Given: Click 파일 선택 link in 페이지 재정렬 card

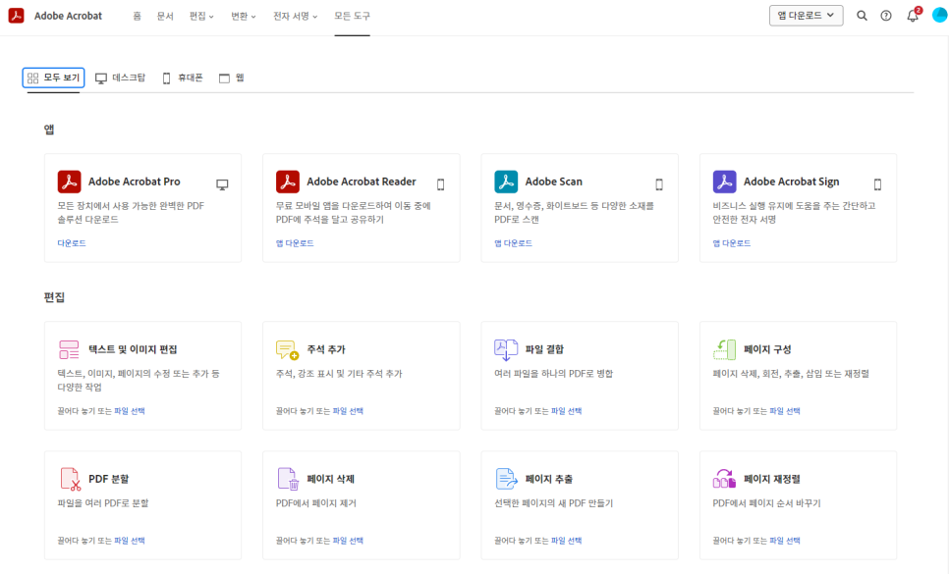Looking at the screenshot, I should tap(785, 541).
